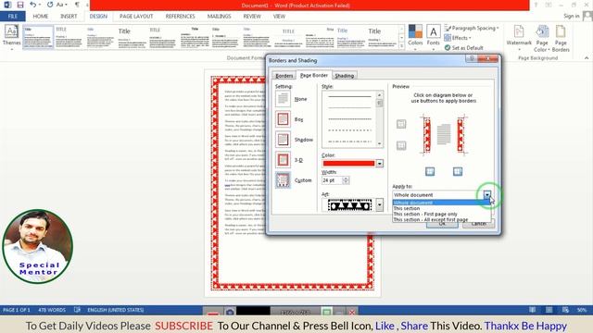Open the border Color dropdown arrow
The height and width of the screenshot is (333, 593).
379,163
